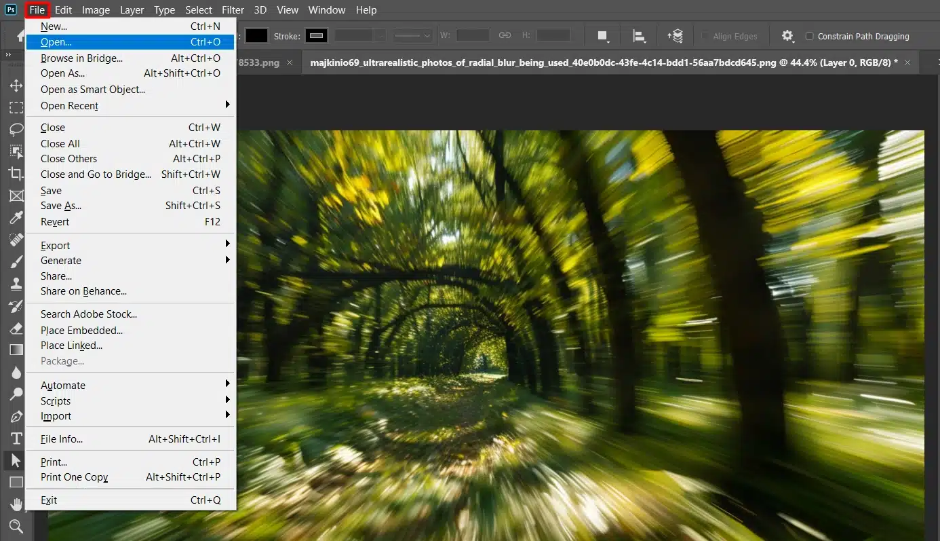Viewport: 940px width, 541px height.
Task: Open the Window menu
Action: (328, 10)
